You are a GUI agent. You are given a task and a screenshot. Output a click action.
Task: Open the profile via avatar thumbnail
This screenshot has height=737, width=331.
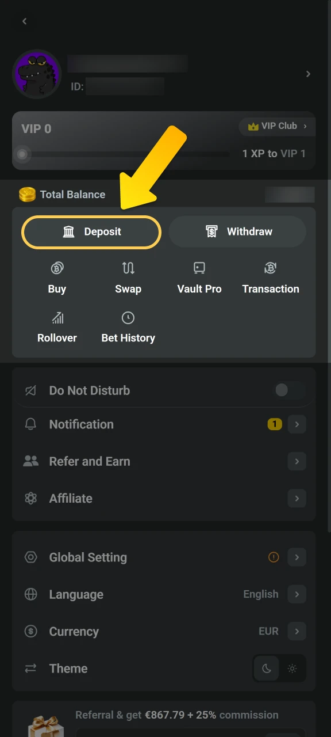37,74
